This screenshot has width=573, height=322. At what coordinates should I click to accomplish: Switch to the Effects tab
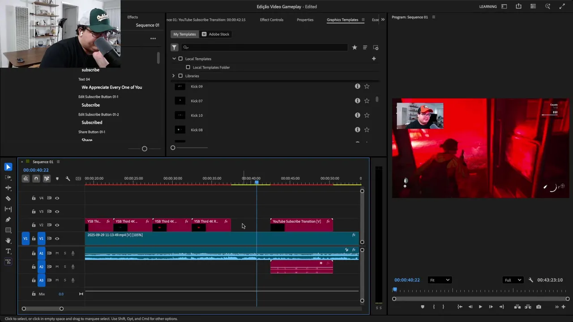coord(133,17)
